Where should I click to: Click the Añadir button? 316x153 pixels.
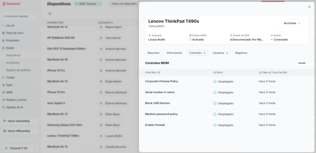pyautogui.click(x=302, y=63)
